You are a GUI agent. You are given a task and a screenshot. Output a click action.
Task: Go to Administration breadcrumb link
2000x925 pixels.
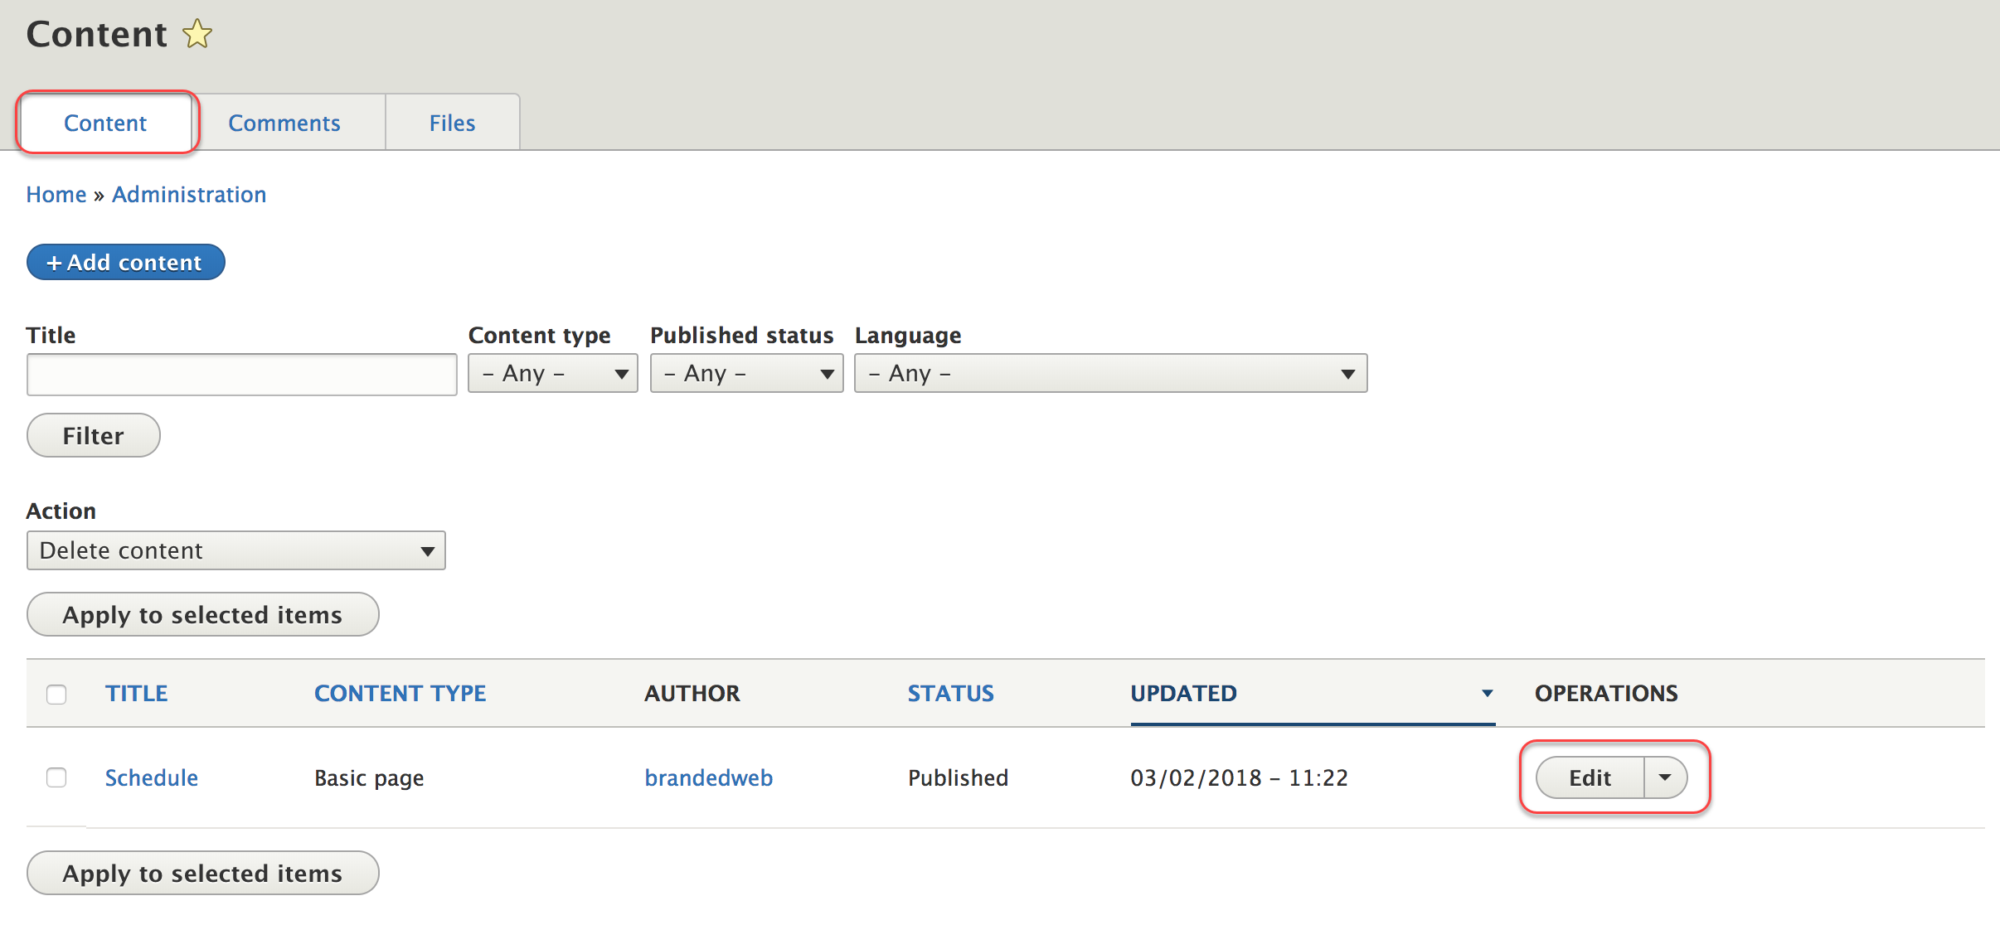[189, 194]
